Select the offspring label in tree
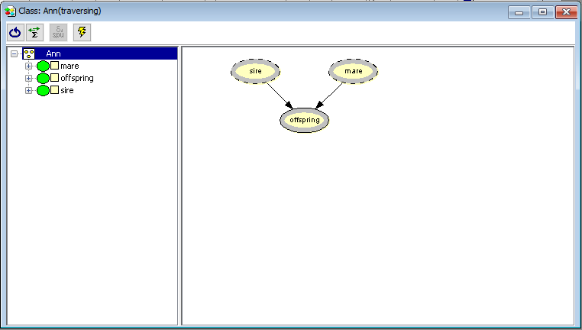 click(77, 79)
